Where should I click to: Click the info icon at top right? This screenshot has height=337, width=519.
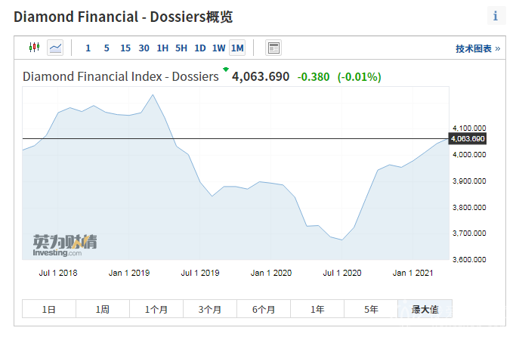pyautogui.click(x=496, y=16)
